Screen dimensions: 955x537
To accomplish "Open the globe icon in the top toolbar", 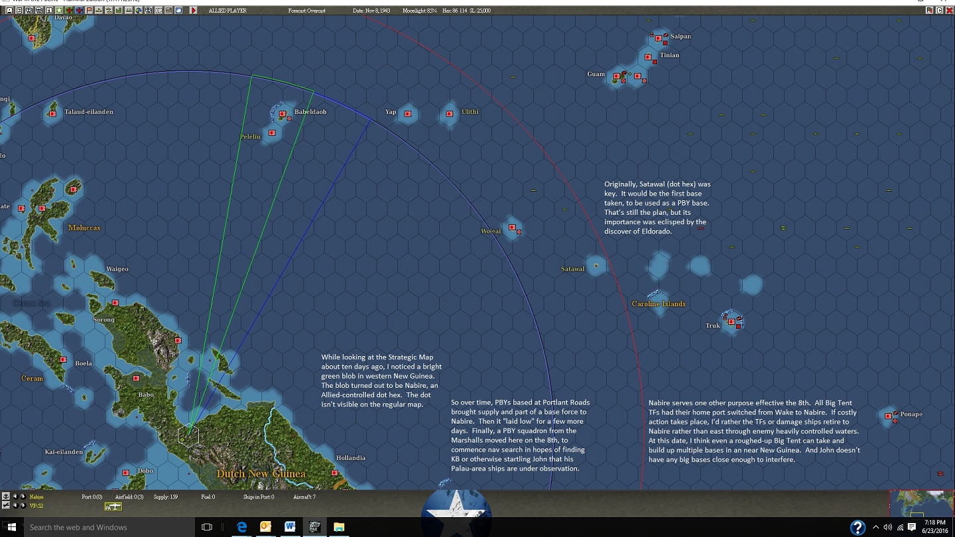I will 139,11.
